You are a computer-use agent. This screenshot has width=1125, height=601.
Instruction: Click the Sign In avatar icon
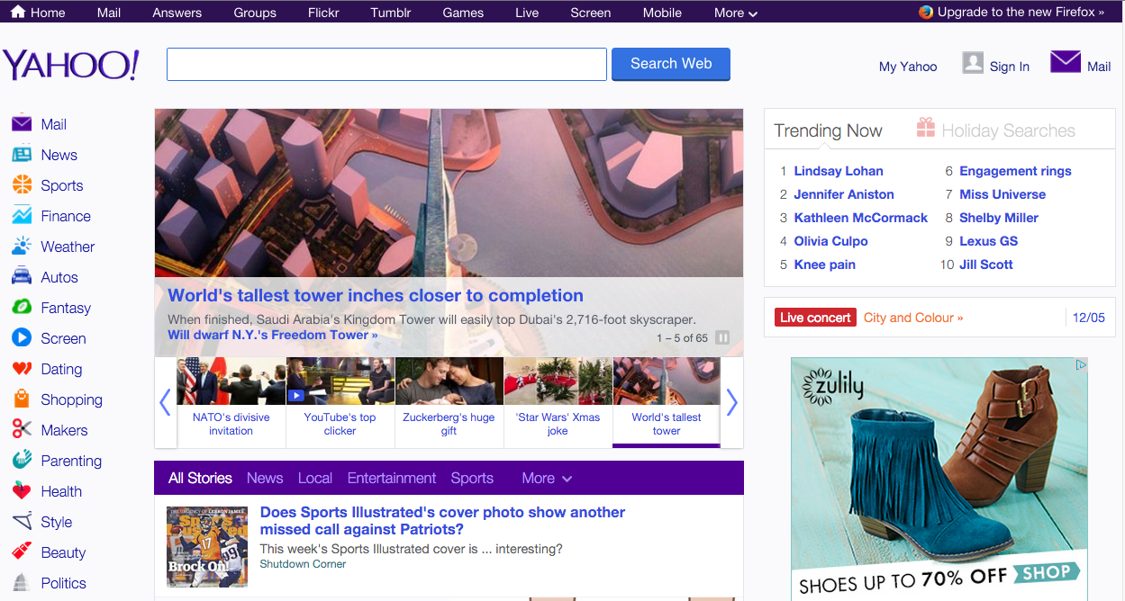pyautogui.click(x=973, y=63)
